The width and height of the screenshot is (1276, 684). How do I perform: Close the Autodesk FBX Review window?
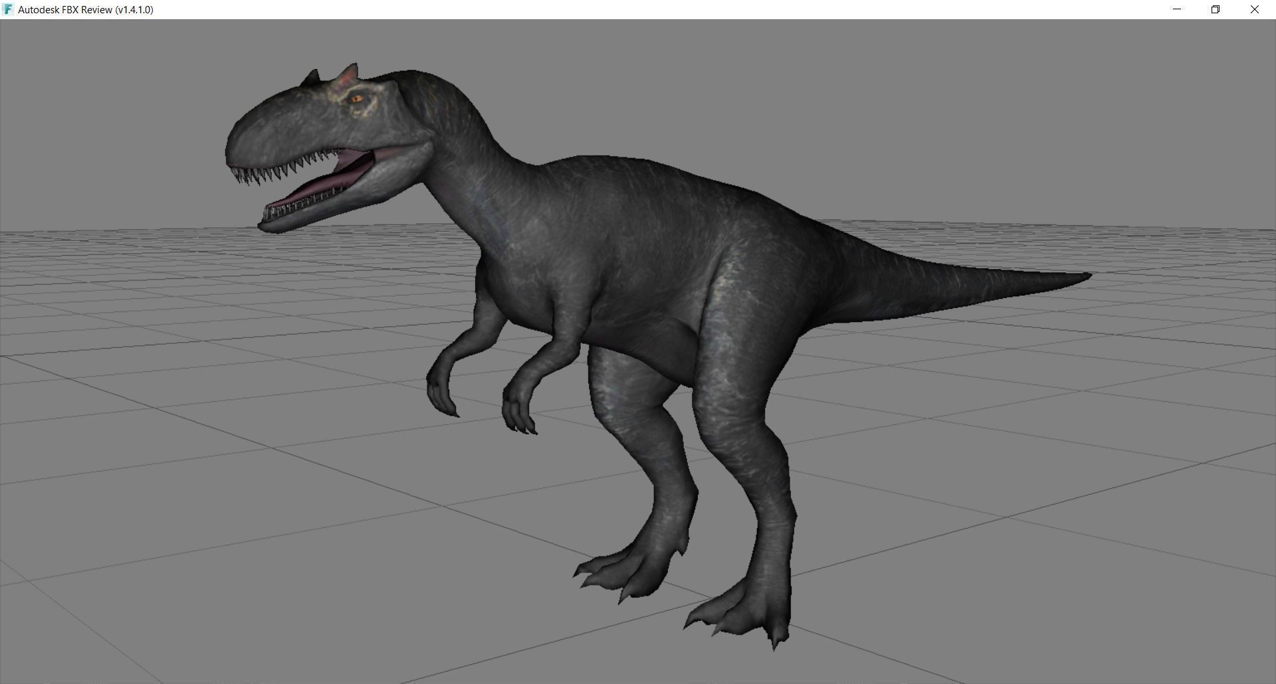coord(1255,9)
